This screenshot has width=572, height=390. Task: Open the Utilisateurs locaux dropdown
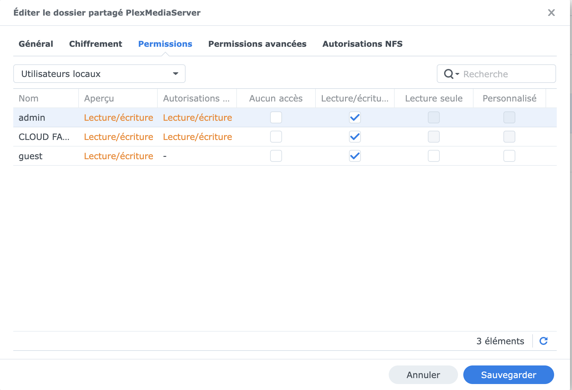tap(99, 74)
